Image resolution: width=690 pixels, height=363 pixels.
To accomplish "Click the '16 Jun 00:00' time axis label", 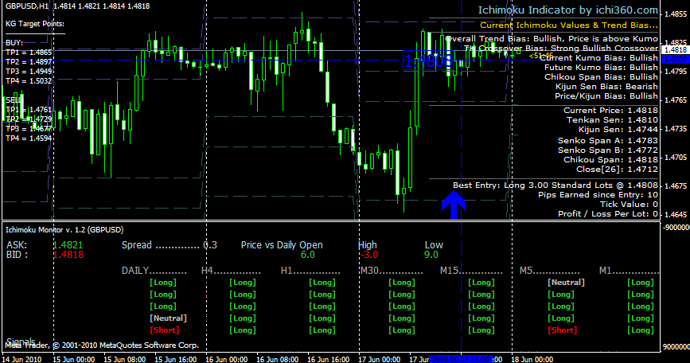I will click(x=227, y=359).
